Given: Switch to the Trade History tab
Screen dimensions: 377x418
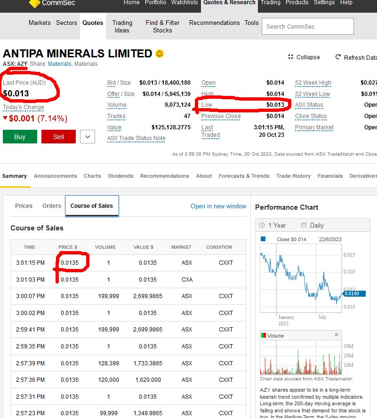Looking at the screenshot, I should 293,176.
